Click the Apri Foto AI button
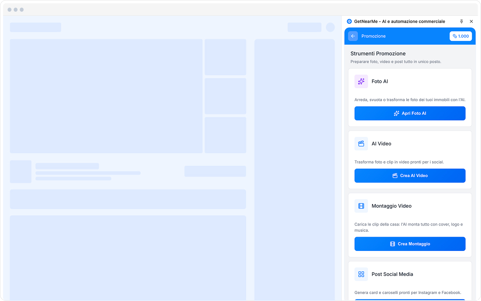 410,113
